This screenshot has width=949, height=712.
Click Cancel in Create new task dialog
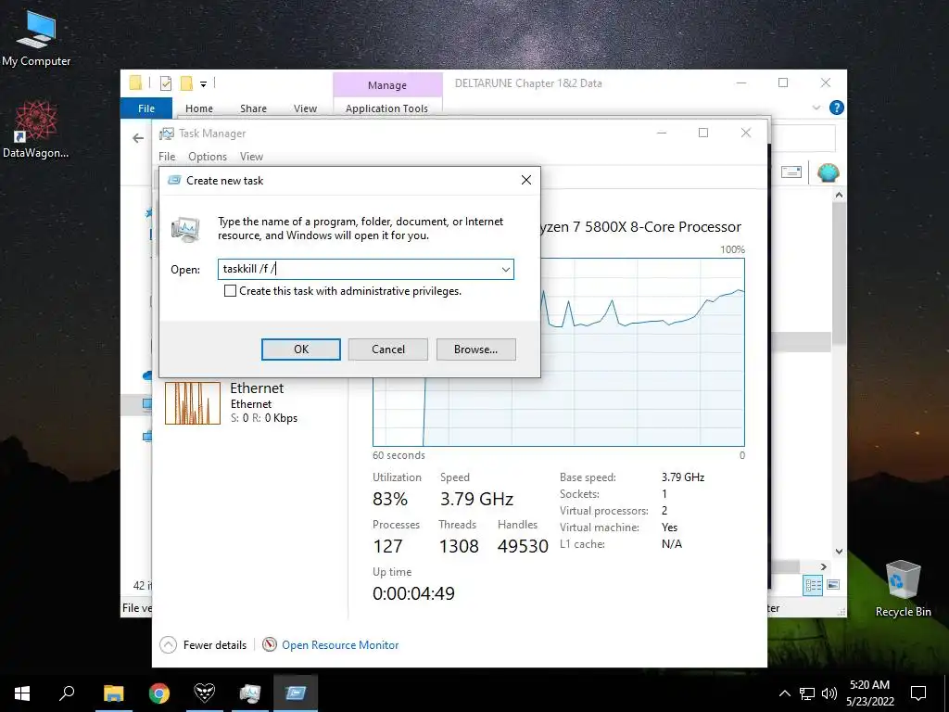(388, 350)
